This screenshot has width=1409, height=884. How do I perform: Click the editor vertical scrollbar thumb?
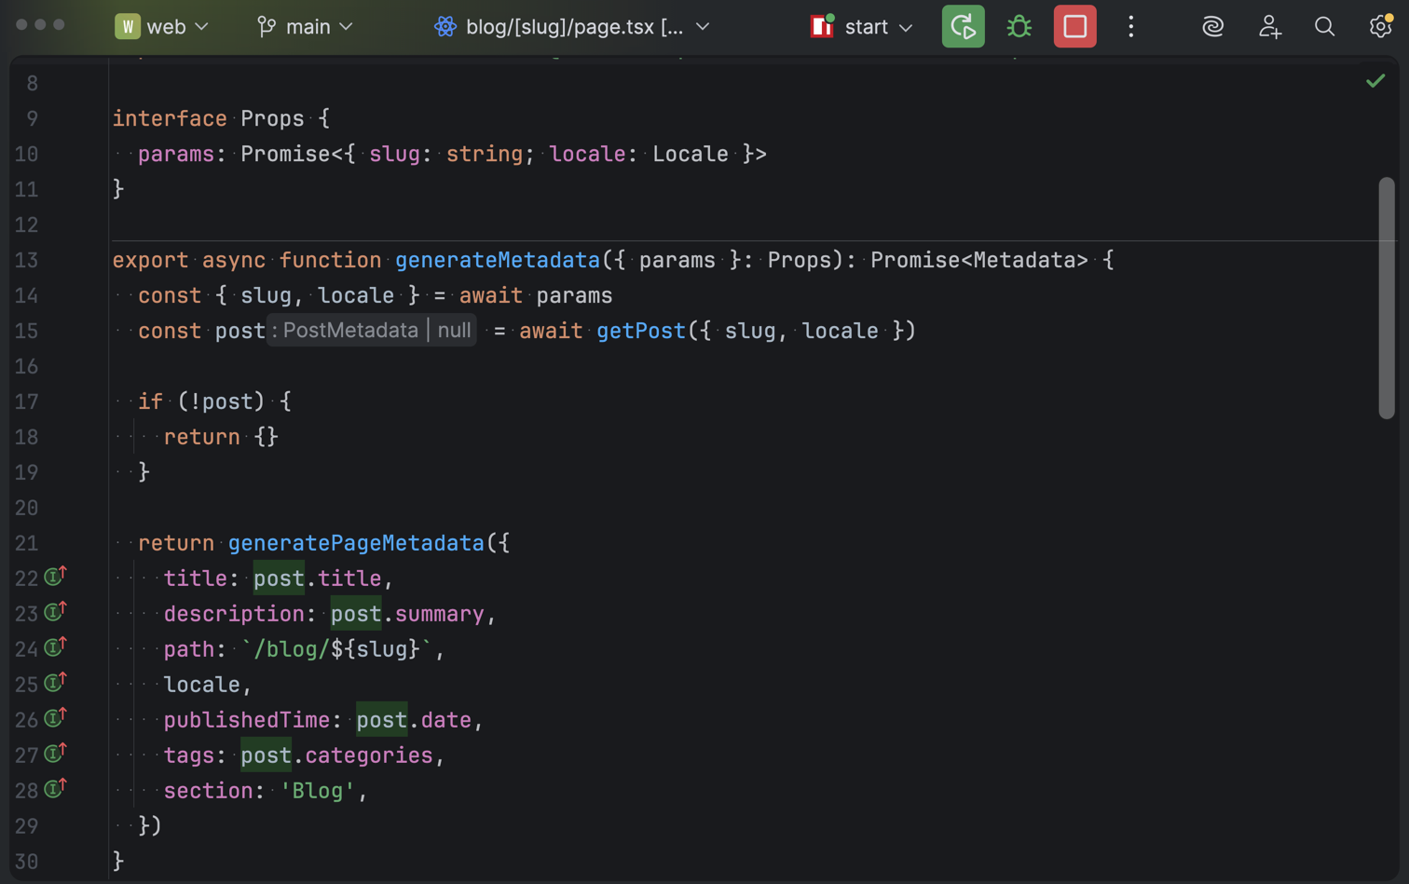(1386, 298)
